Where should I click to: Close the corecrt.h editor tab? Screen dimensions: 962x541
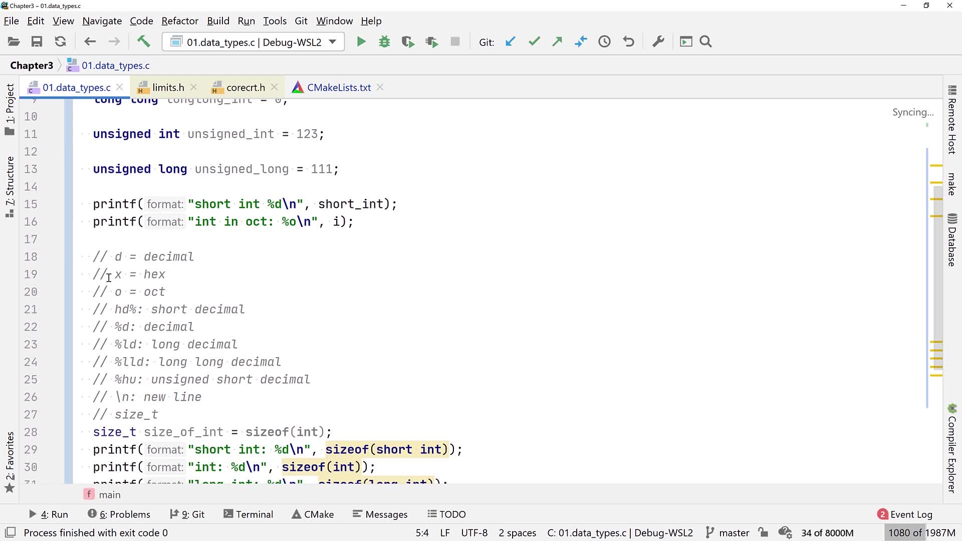point(274,87)
